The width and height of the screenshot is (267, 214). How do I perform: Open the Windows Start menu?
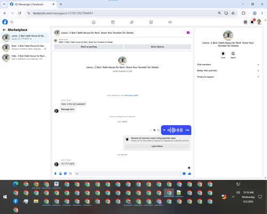point(5,197)
